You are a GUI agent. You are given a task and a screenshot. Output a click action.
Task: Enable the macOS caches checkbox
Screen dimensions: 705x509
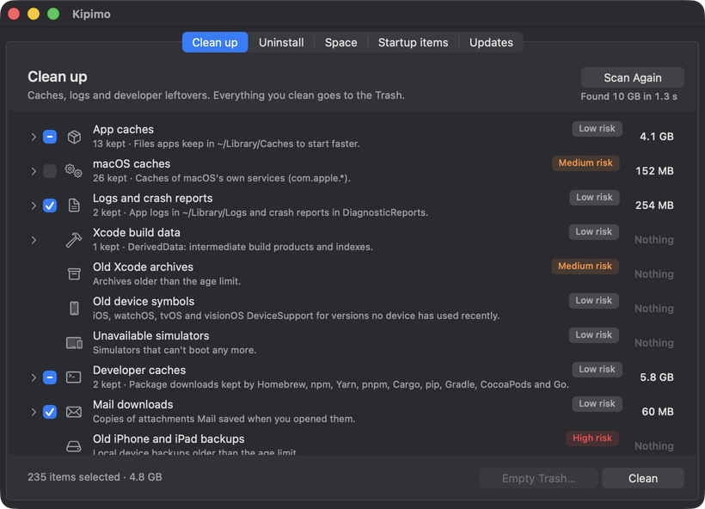(50, 171)
